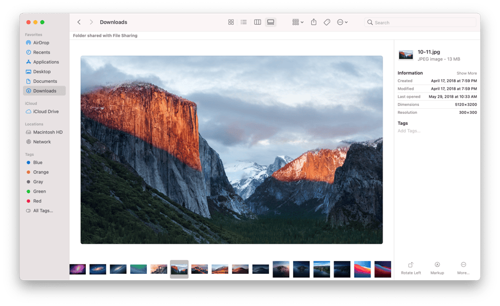Select the Red tag

click(x=44, y=201)
